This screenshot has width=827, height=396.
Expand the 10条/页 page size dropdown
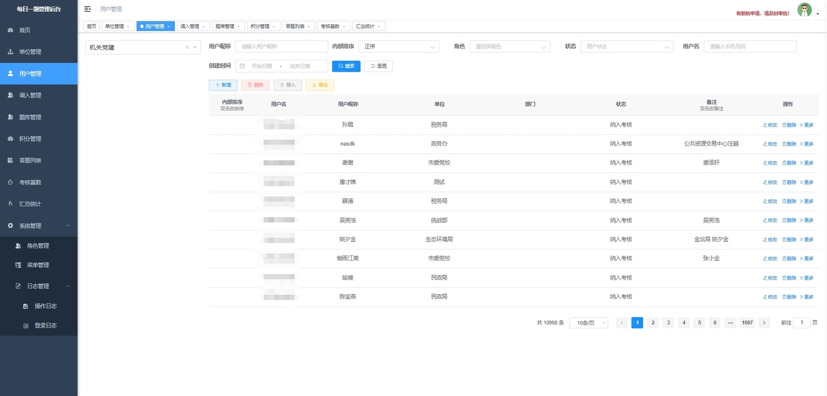click(x=588, y=323)
